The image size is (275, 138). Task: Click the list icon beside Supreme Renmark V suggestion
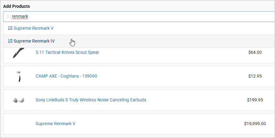(10, 28)
